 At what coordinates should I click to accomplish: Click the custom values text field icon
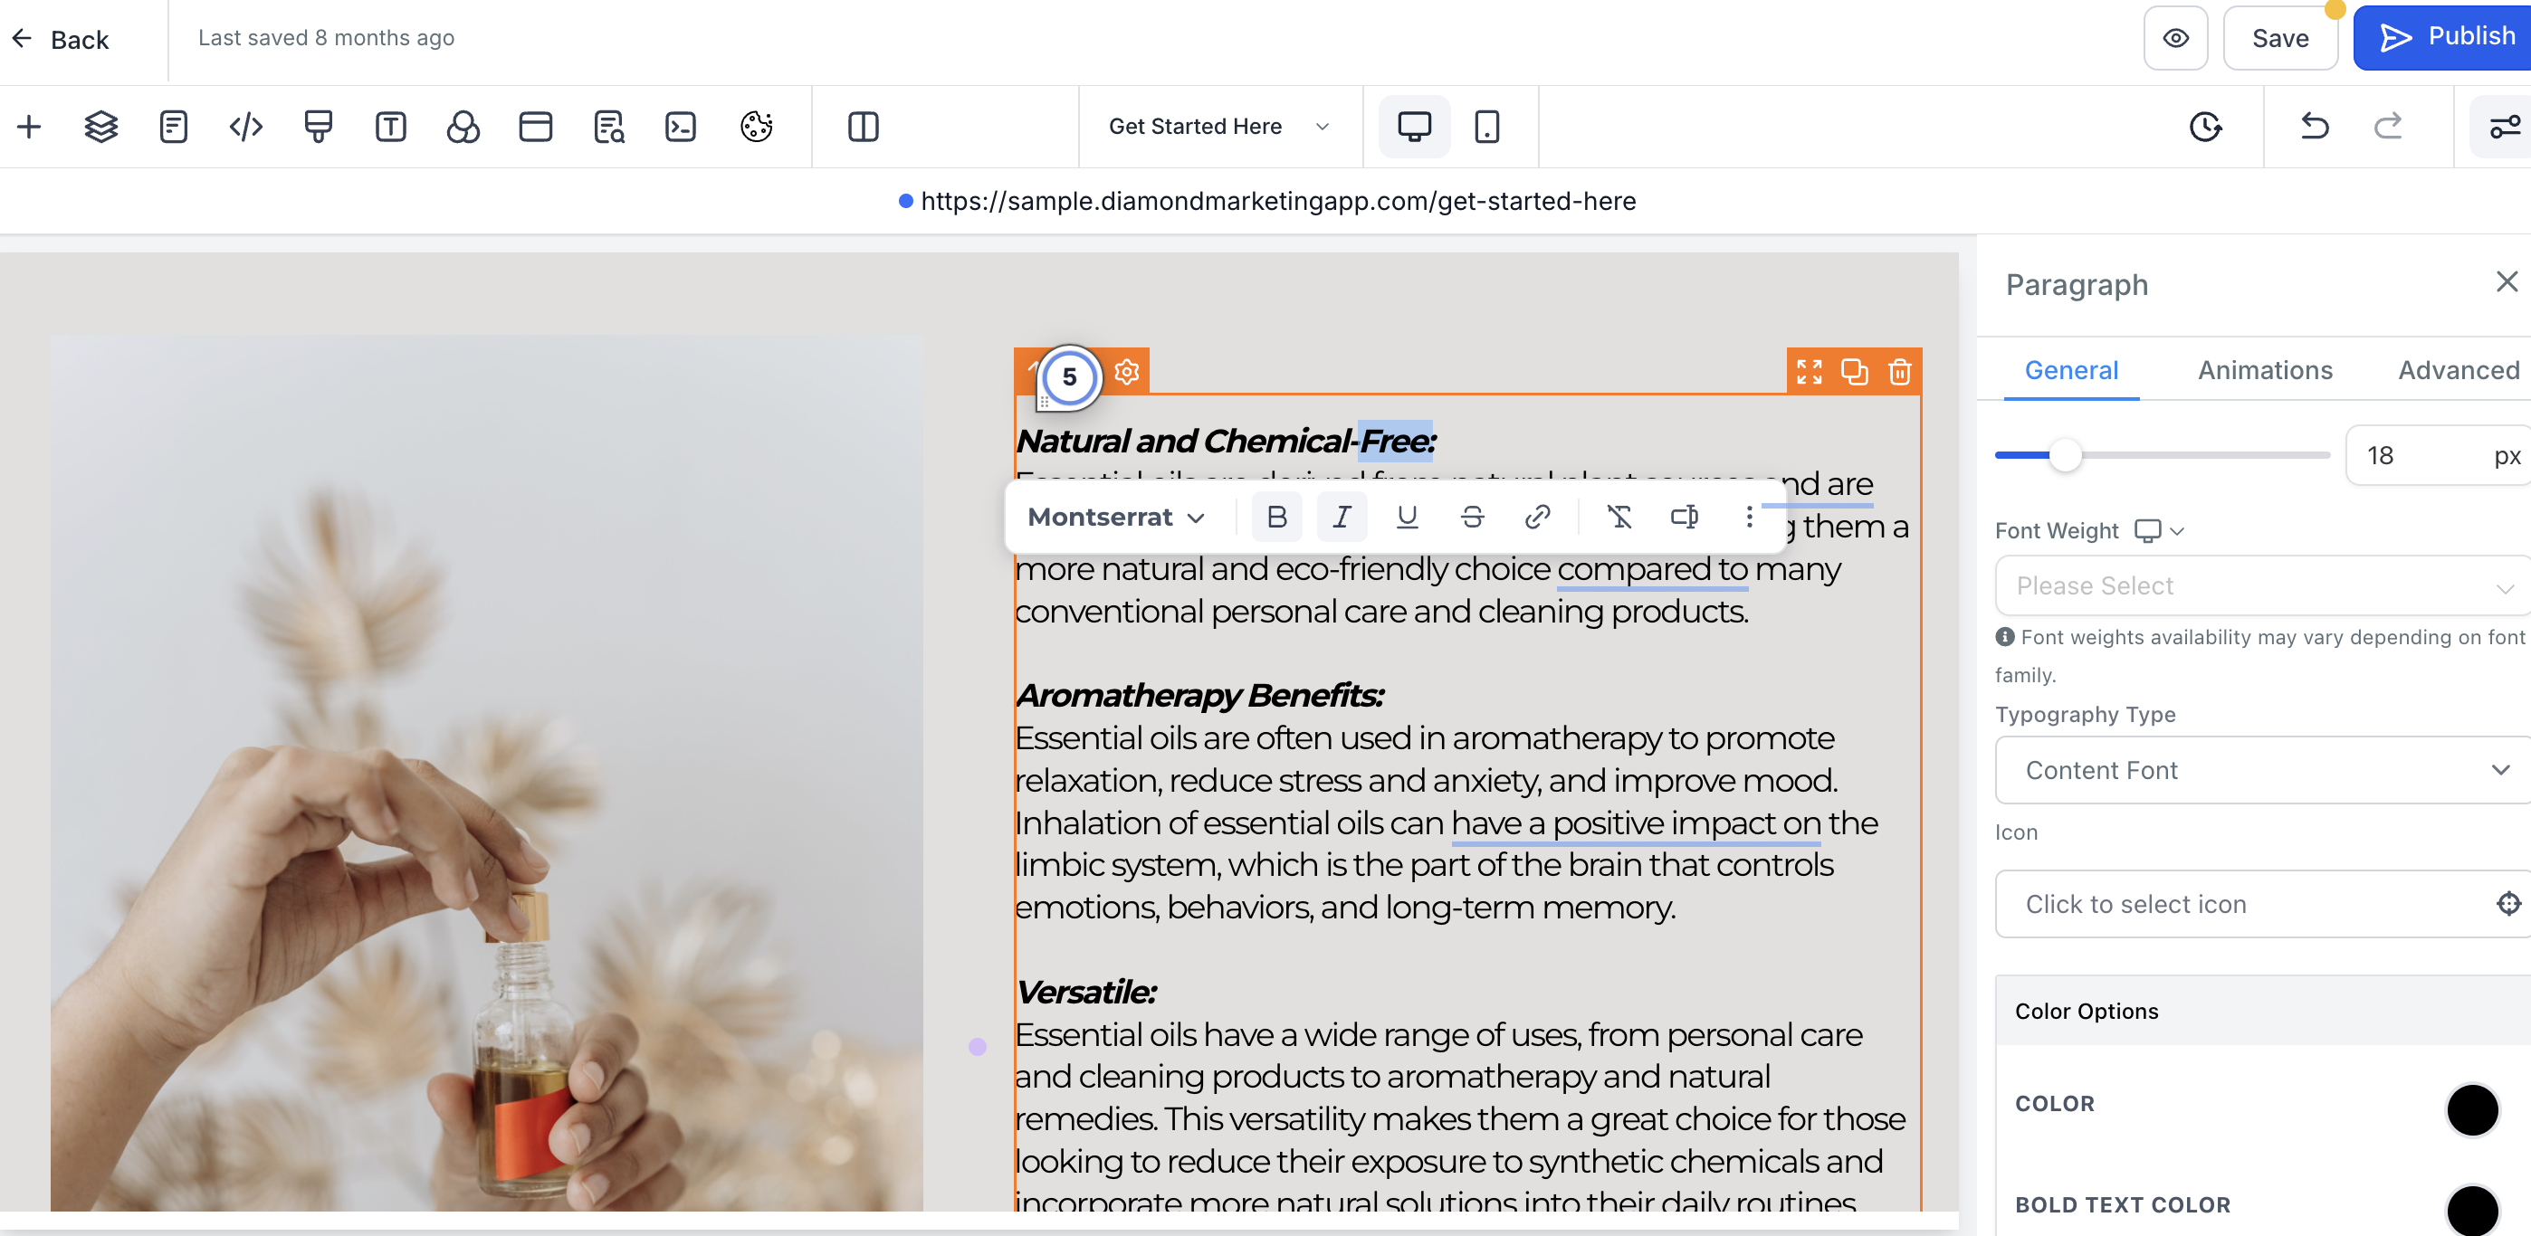(x=1685, y=517)
